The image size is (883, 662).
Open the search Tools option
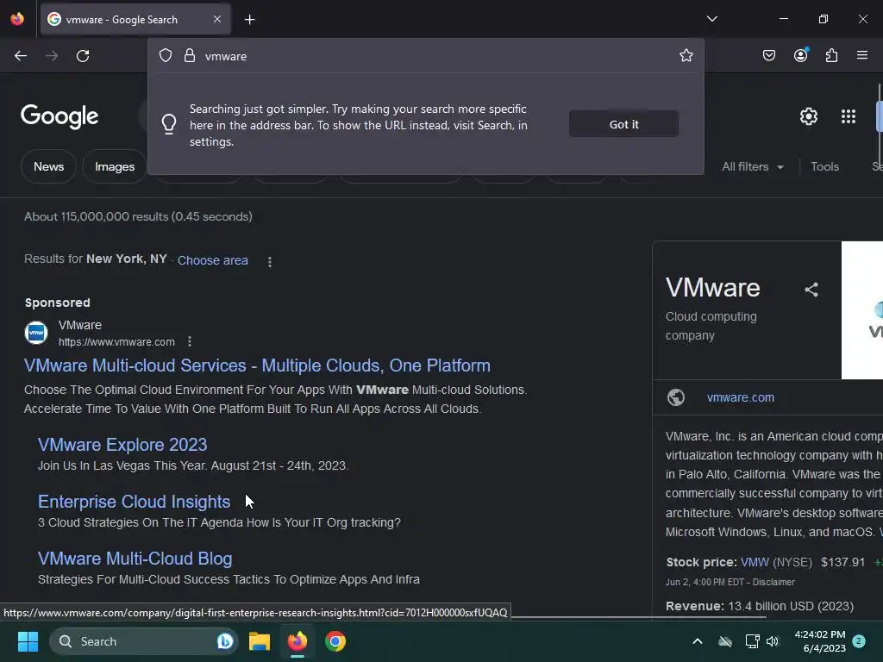tap(824, 166)
